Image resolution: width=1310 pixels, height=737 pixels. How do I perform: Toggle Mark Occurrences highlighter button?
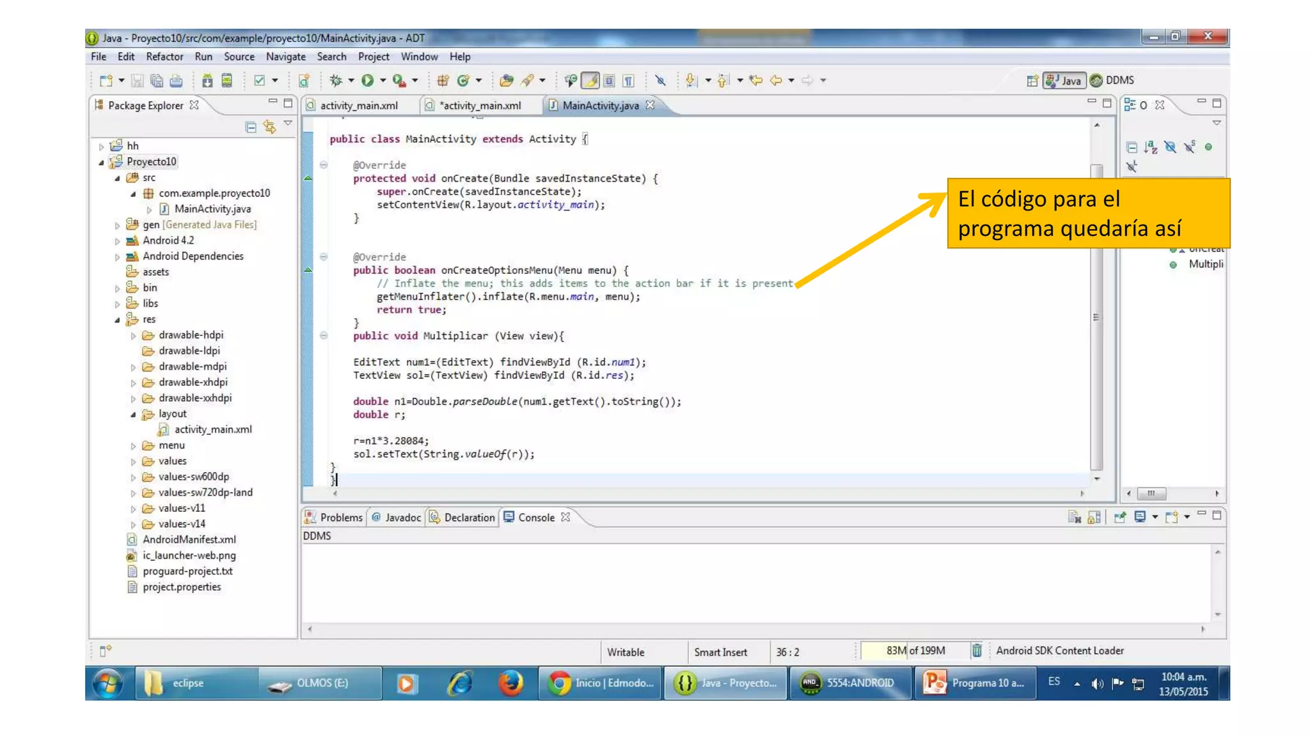(590, 80)
